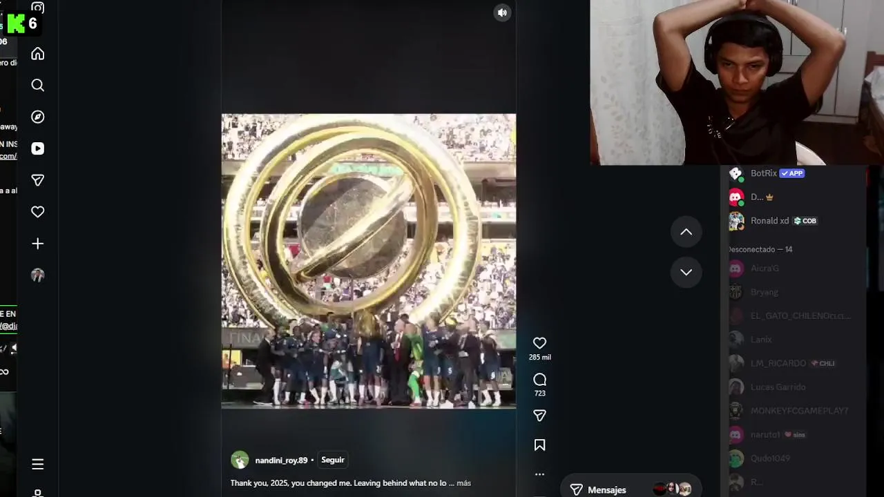Open the Search magnifier in the sidebar

(38, 86)
